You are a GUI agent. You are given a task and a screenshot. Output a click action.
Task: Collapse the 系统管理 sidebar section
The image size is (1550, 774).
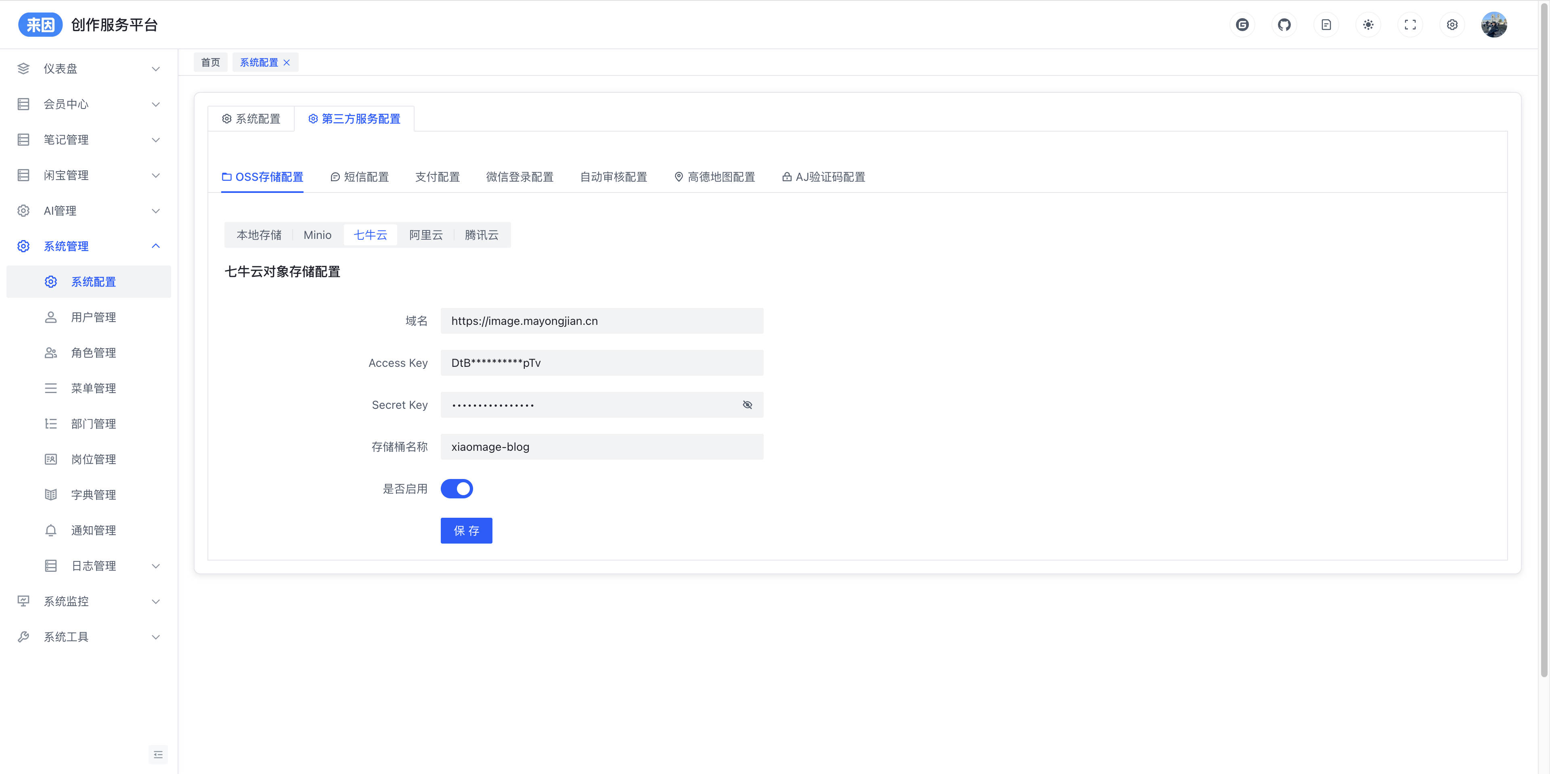click(x=88, y=246)
